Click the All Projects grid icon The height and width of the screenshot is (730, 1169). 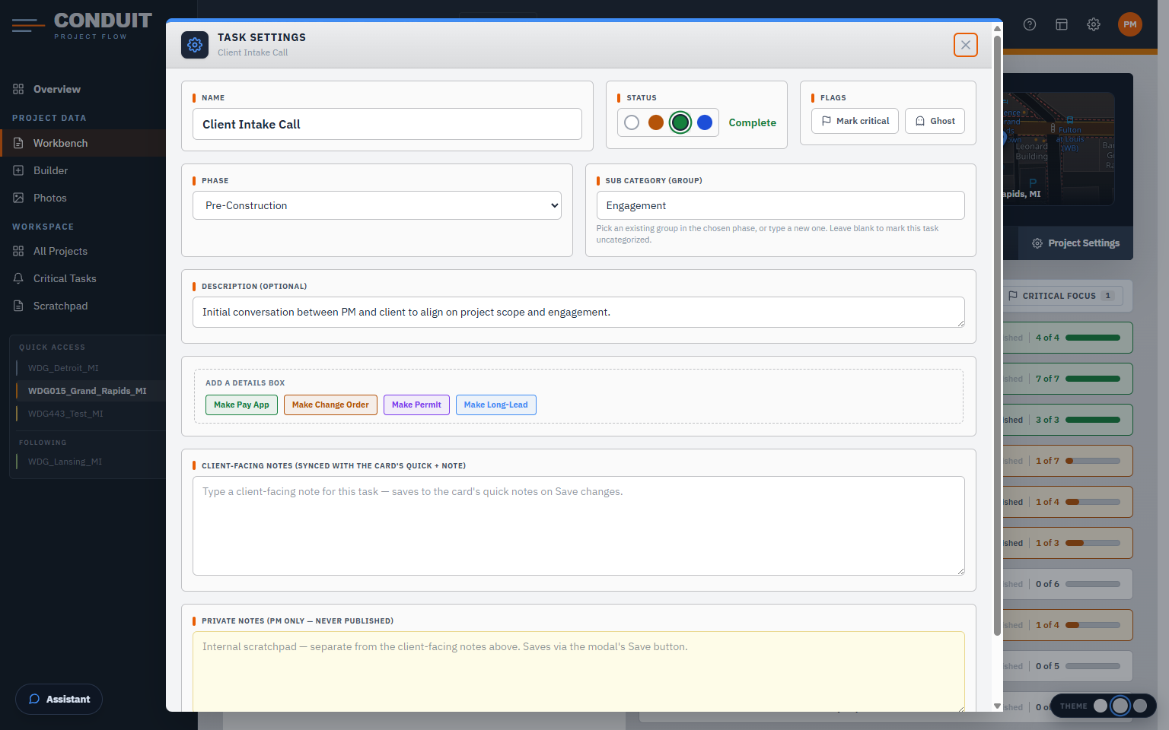(x=18, y=251)
